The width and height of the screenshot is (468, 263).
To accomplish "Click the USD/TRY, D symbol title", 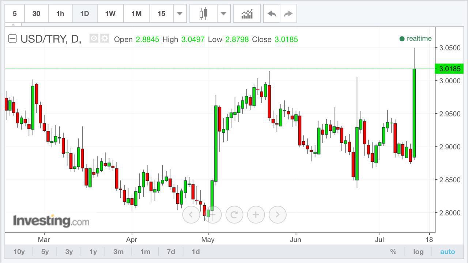I will 51,39.
